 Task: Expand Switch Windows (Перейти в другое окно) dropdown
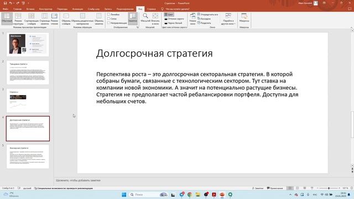[228, 19]
